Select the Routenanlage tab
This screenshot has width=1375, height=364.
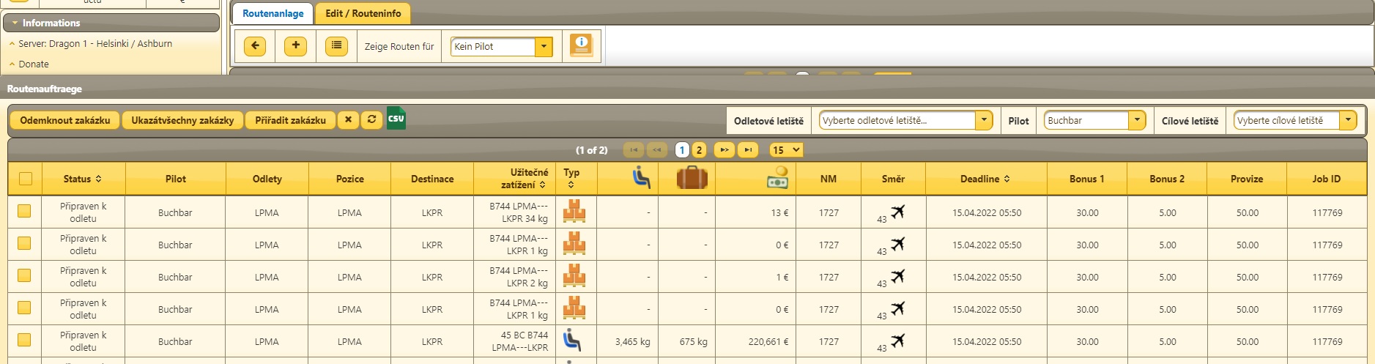point(273,14)
